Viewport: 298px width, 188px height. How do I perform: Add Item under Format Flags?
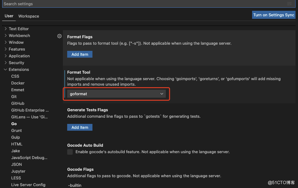[x=80, y=54]
